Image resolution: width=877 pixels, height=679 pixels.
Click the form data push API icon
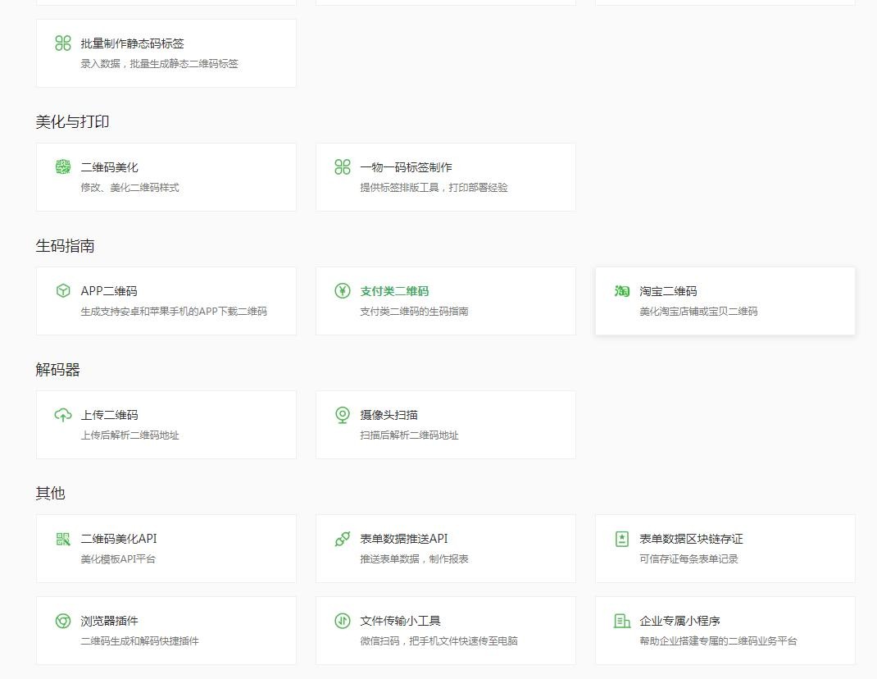click(x=343, y=539)
